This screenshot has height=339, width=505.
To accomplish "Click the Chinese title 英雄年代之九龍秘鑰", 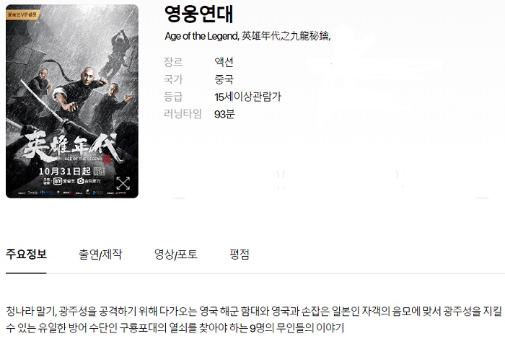I will 286,36.
